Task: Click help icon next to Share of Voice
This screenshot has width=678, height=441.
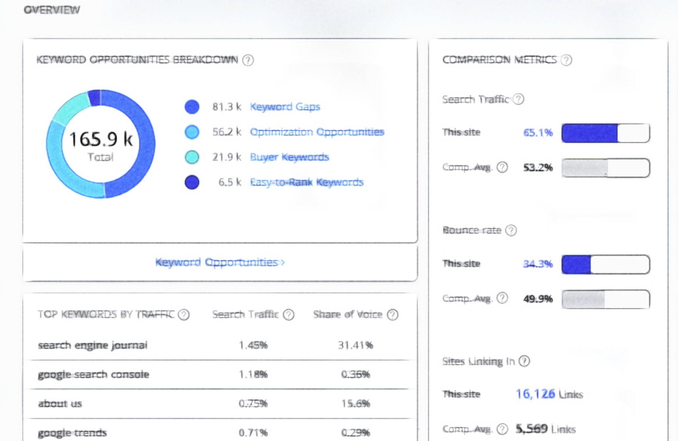Action: (x=392, y=315)
